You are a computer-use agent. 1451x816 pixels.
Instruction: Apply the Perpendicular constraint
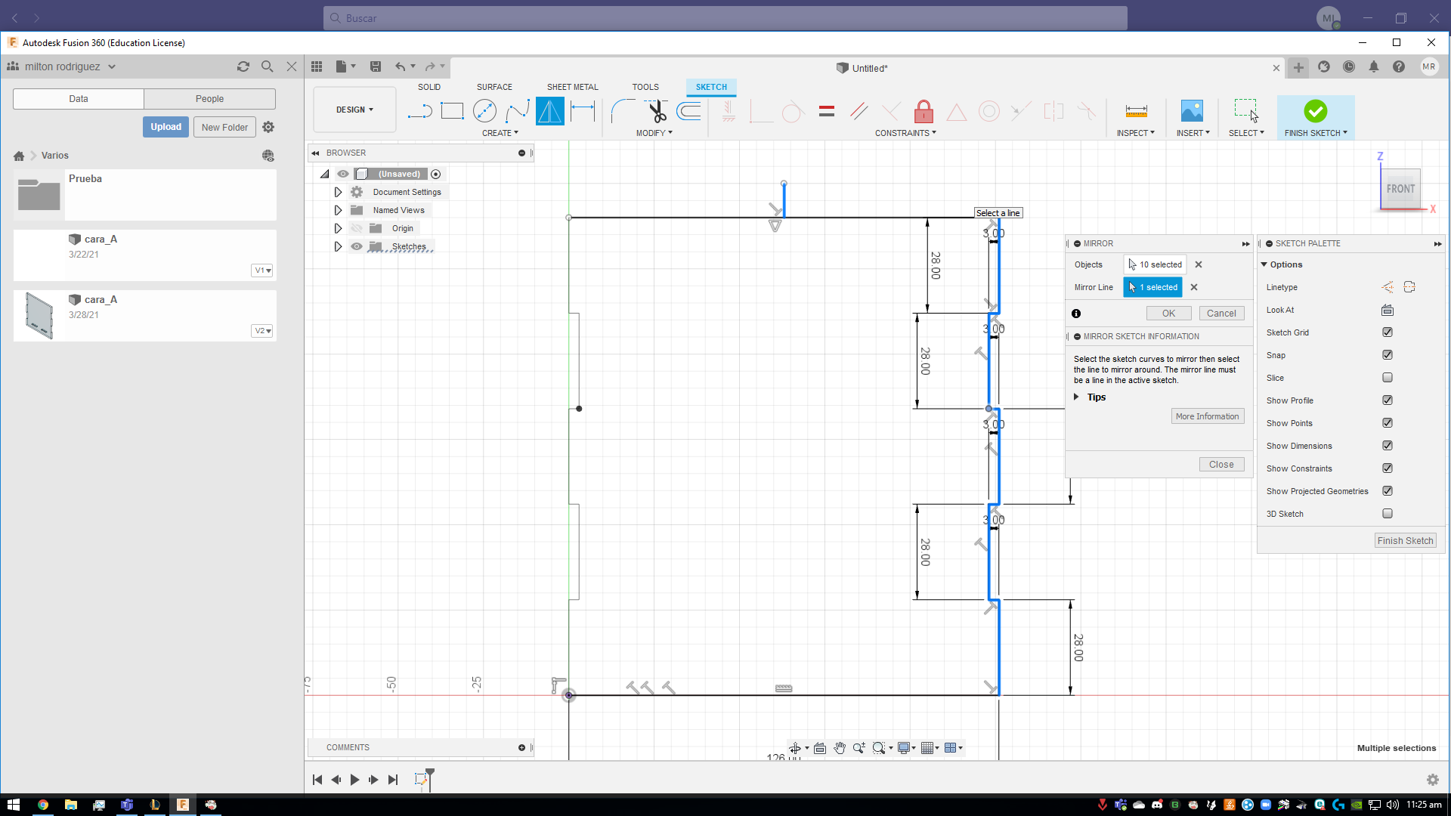click(x=891, y=112)
